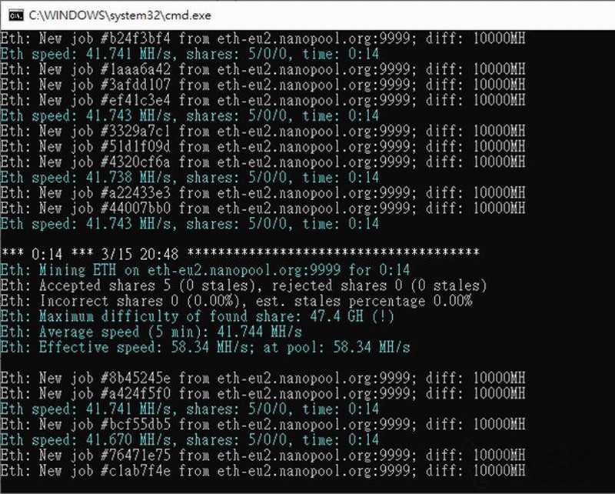Click the Mining ETH on eth-eu2.nanopool.org line
Viewport: 615px width, 494px height.
click(205, 270)
